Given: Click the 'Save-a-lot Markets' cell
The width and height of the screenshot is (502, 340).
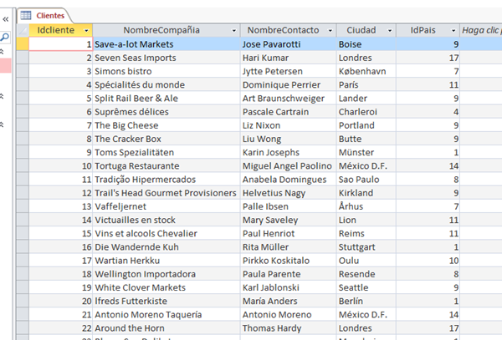Looking at the screenshot, I should pyautogui.click(x=166, y=44).
